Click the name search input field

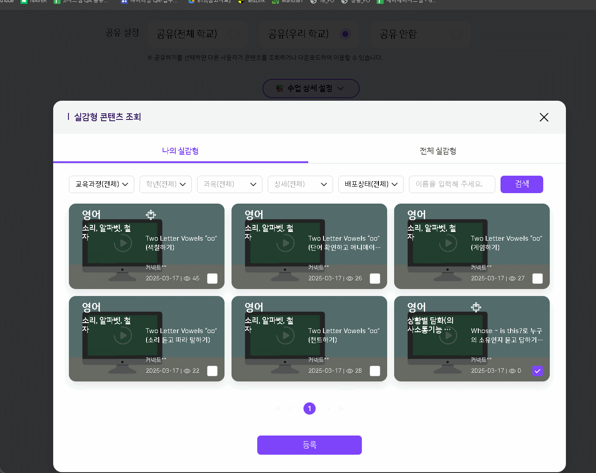coord(452,184)
